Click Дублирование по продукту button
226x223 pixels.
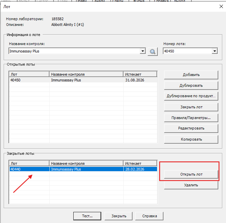coord(191,96)
